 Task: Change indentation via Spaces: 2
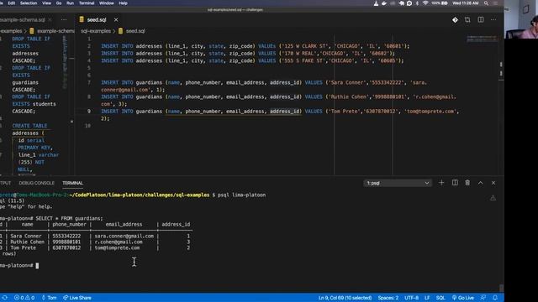[388, 298]
